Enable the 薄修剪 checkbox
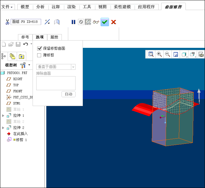 tap(39, 55)
